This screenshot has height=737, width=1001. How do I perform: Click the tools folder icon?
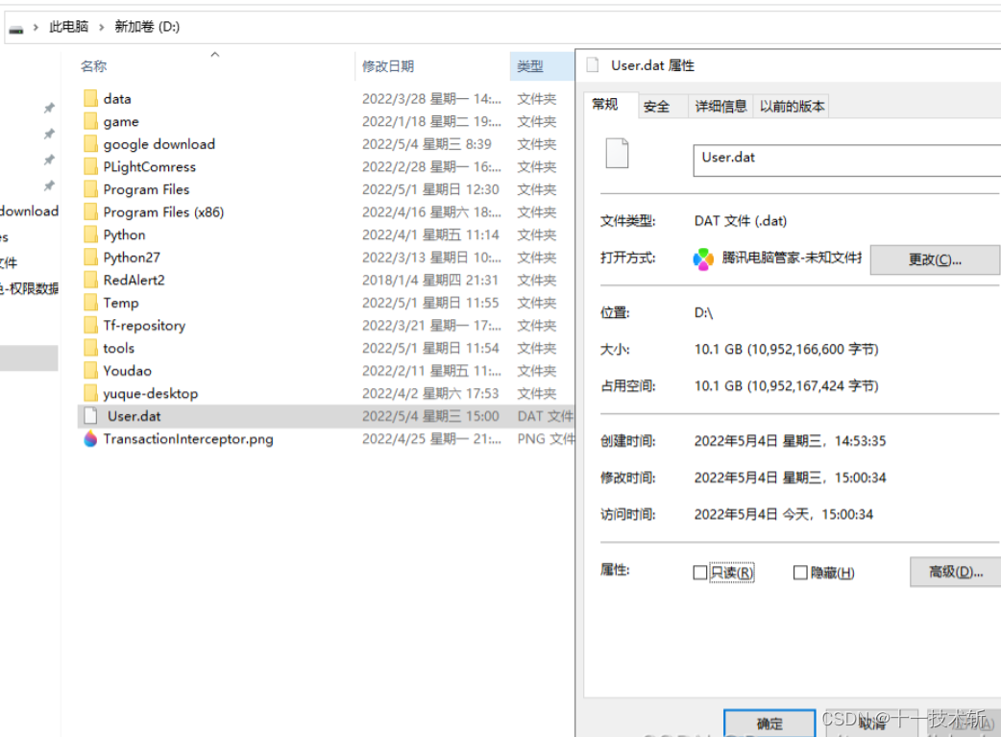point(90,348)
